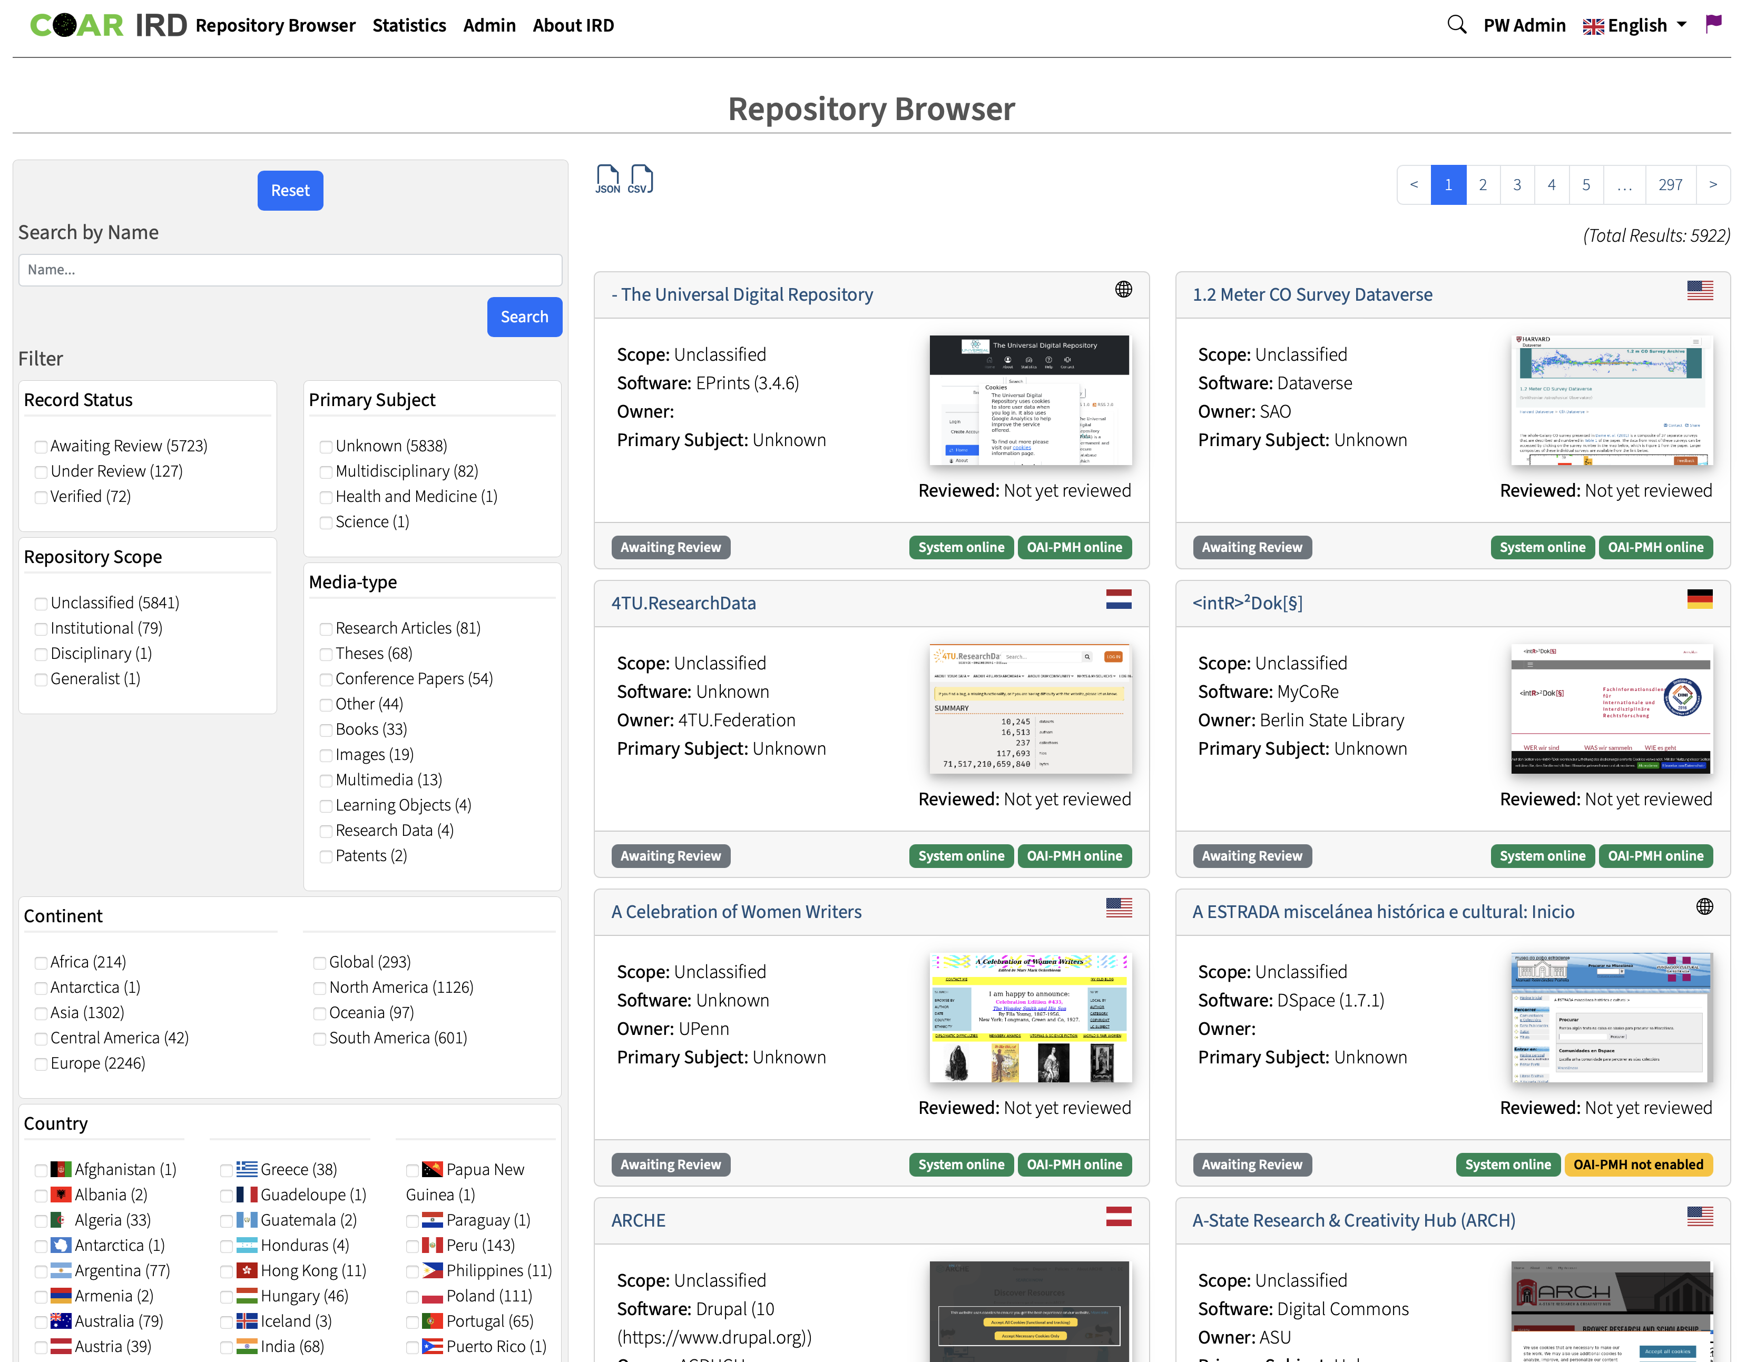Check the Unknown primary subject filter

(x=326, y=447)
